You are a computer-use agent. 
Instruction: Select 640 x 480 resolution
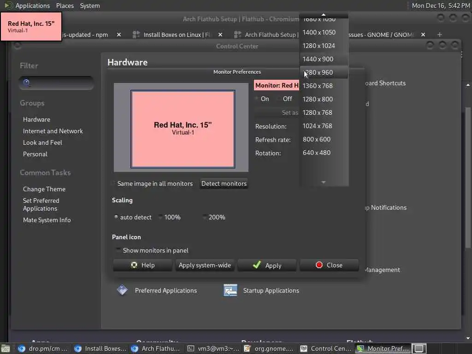click(324, 153)
